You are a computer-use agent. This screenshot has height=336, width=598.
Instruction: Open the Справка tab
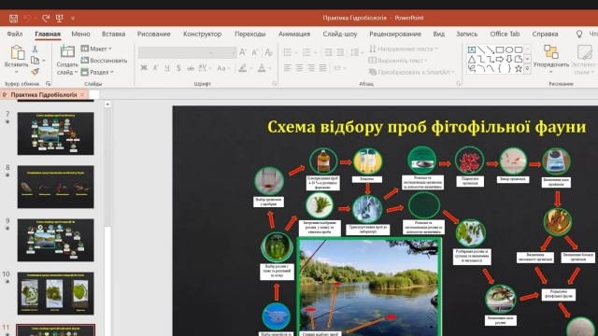pos(545,34)
